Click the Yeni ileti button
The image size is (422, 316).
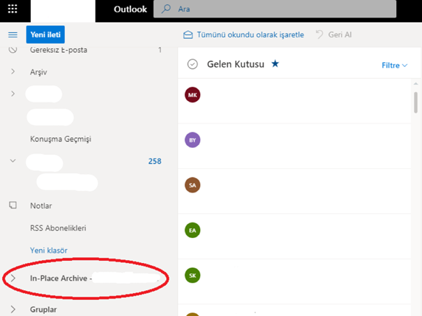(x=45, y=34)
